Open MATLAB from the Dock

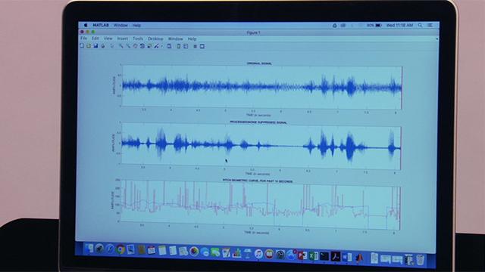(x=358, y=258)
